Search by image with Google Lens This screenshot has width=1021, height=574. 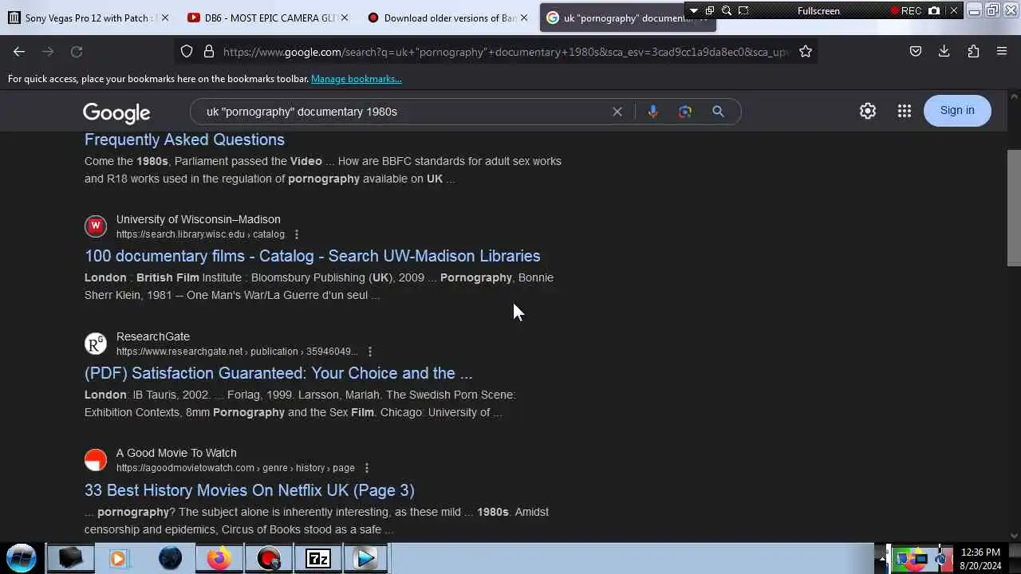point(685,112)
